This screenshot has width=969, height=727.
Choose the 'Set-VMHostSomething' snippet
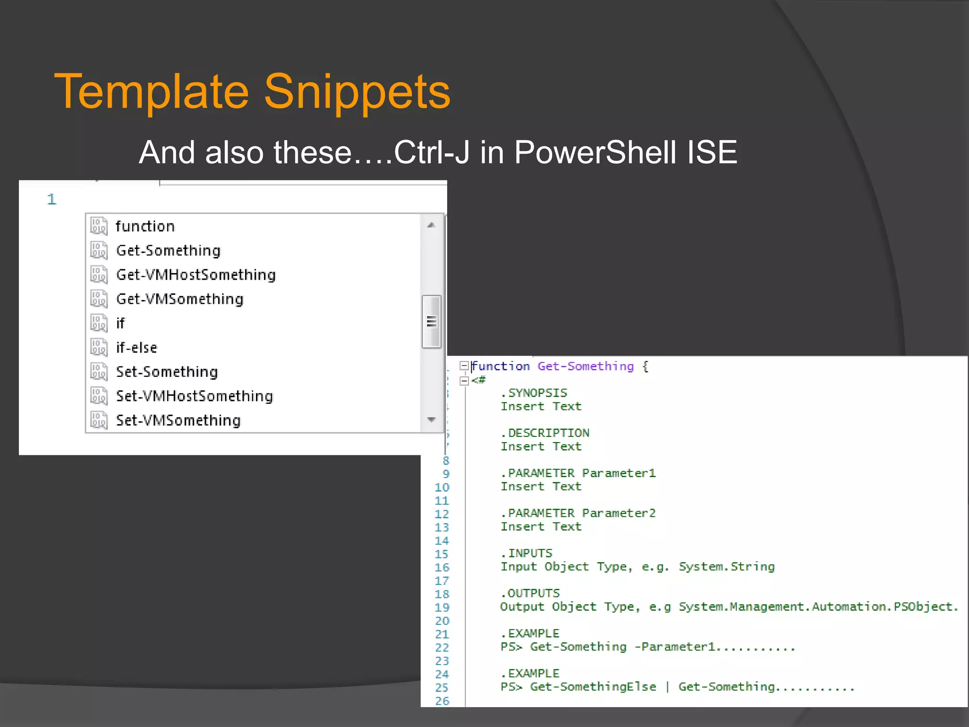click(253, 396)
